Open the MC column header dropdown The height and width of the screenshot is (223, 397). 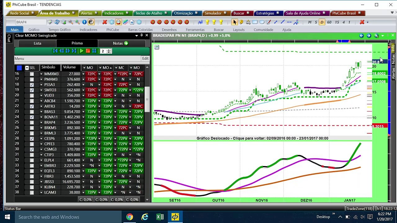click(x=115, y=68)
